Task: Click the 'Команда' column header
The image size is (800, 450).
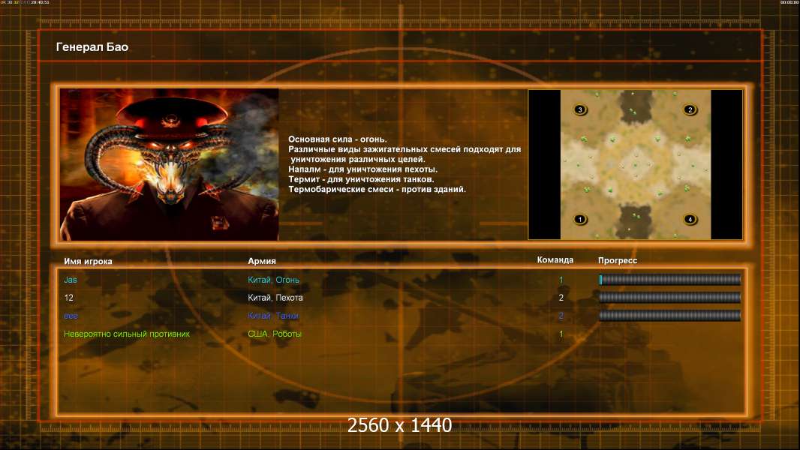Action: point(555,260)
